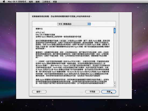Open the Mac OS X 安裝程式 menu
Image resolution: width=148 pixels, height=111 pixels.
17,2
